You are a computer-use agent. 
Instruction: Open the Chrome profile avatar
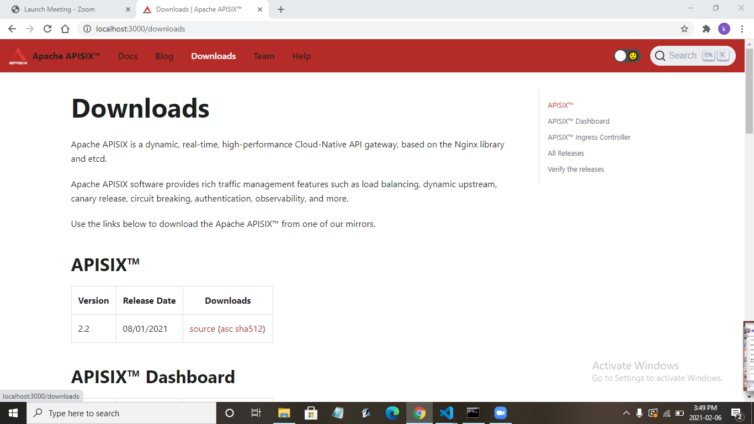click(x=724, y=29)
